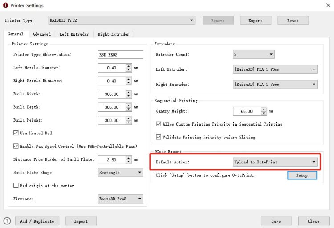334x228 pixels.
Task: Open the Right Extruder material dropdown
Action: (x=275, y=84)
